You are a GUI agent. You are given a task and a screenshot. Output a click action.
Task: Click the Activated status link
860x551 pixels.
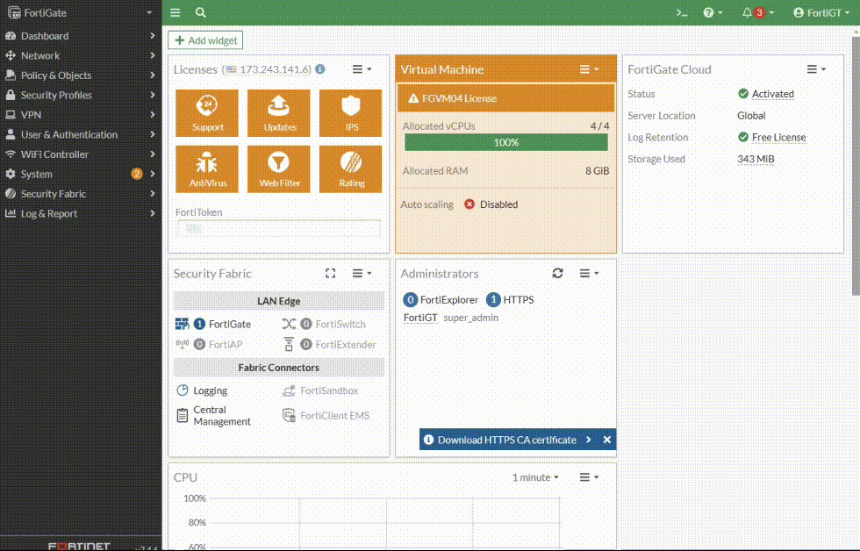click(x=772, y=94)
